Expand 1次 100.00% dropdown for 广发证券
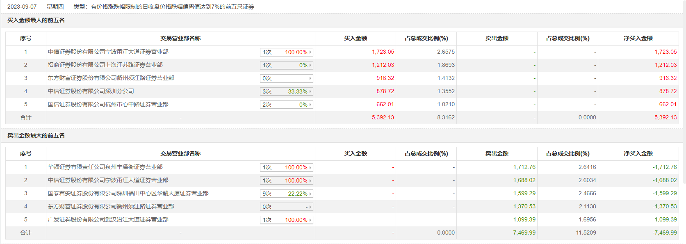Viewport: 686px width, 244px height. 286,220
